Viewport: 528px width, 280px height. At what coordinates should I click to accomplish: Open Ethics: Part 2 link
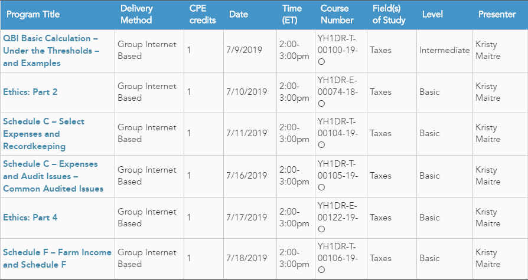point(30,92)
